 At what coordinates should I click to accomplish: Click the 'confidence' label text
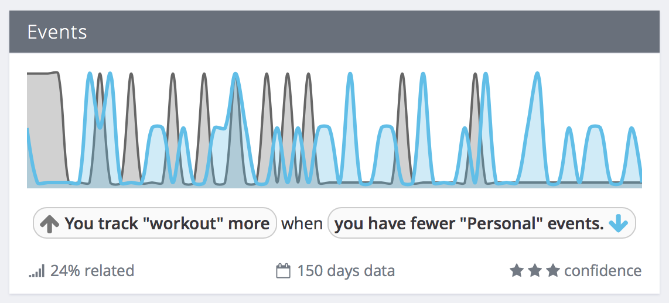pyautogui.click(x=603, y=271)
